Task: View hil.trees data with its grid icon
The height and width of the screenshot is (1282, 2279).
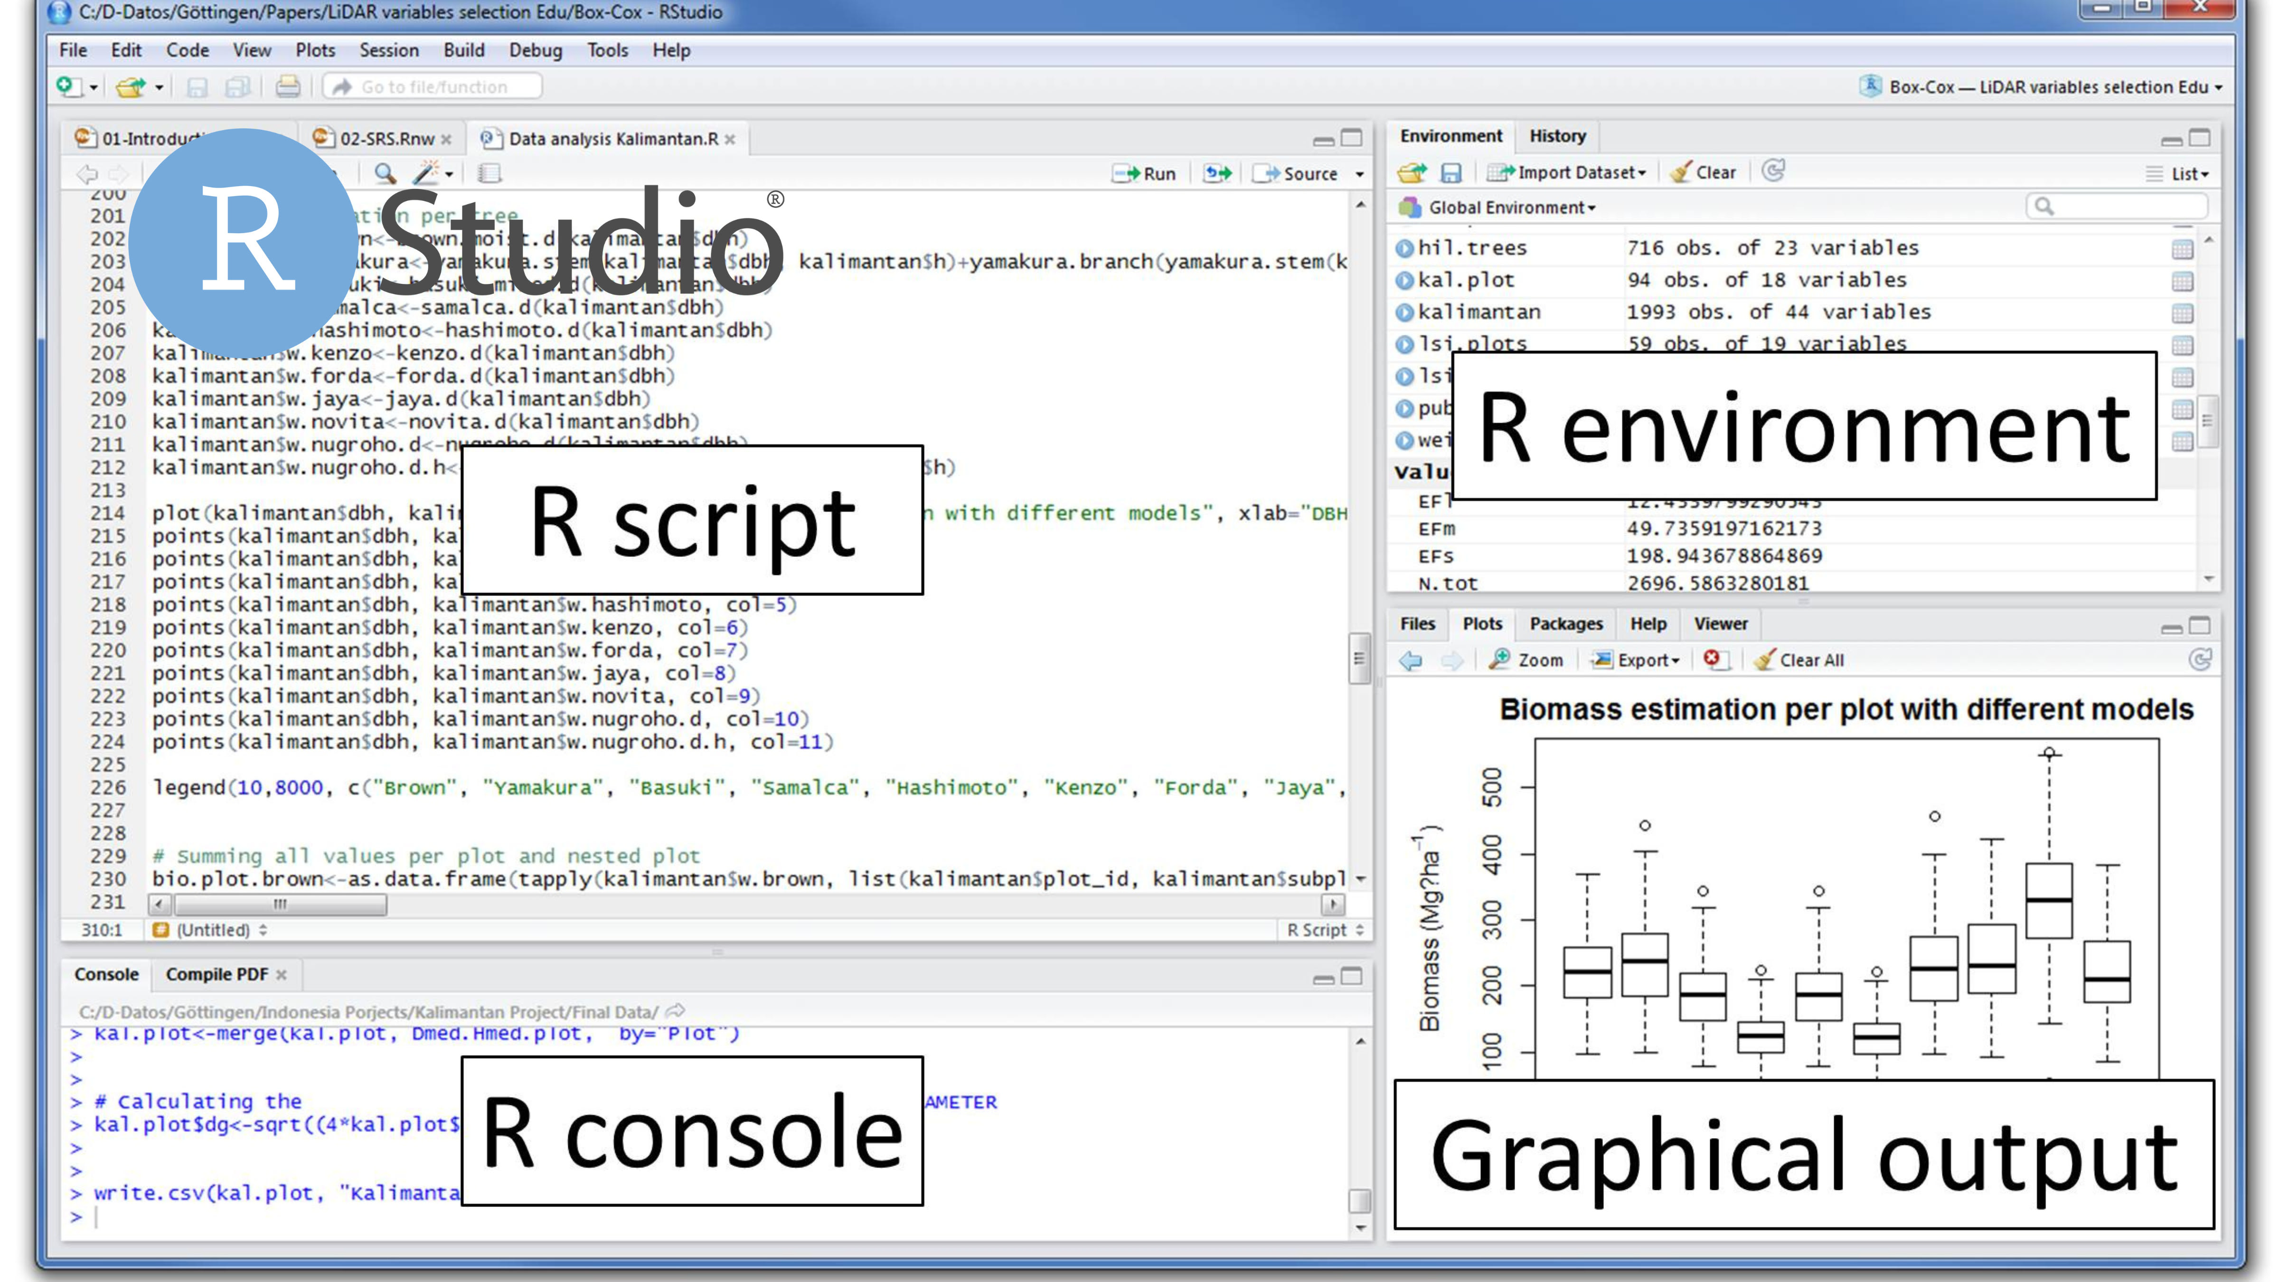Action: [2182, 249]
